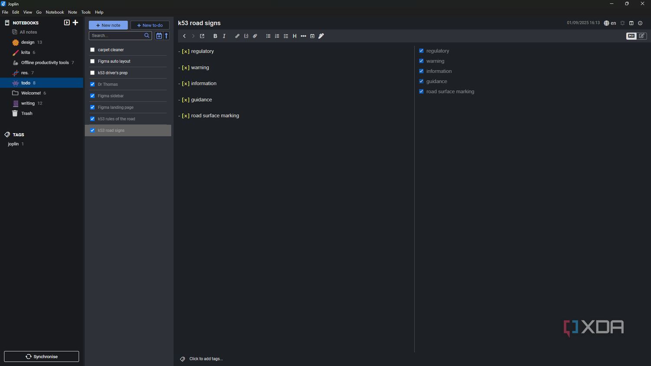651x366 pixels.
Task: Uncheck the Figma sidebar to-do
Action: [x=92, y=96]
